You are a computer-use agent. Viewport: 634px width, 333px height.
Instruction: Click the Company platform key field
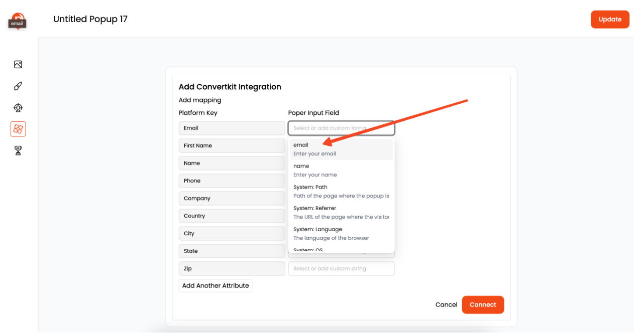point(232,198)
